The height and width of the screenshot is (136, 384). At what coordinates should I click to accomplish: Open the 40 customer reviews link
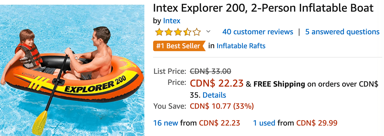(258, 32)
